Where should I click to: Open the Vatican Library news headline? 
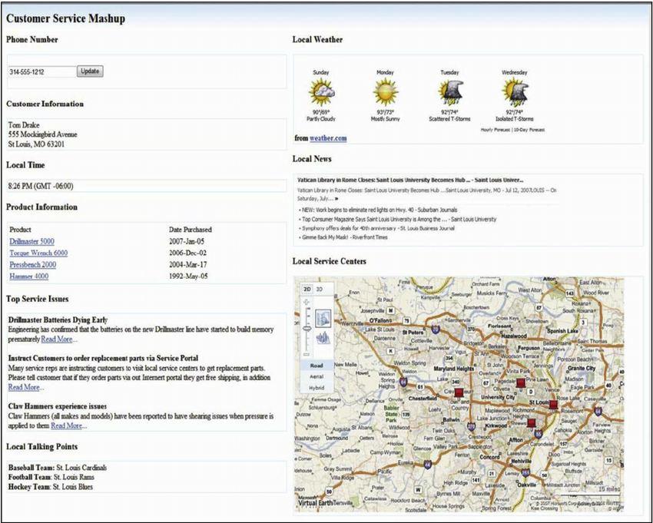click(x=410, y=180)
